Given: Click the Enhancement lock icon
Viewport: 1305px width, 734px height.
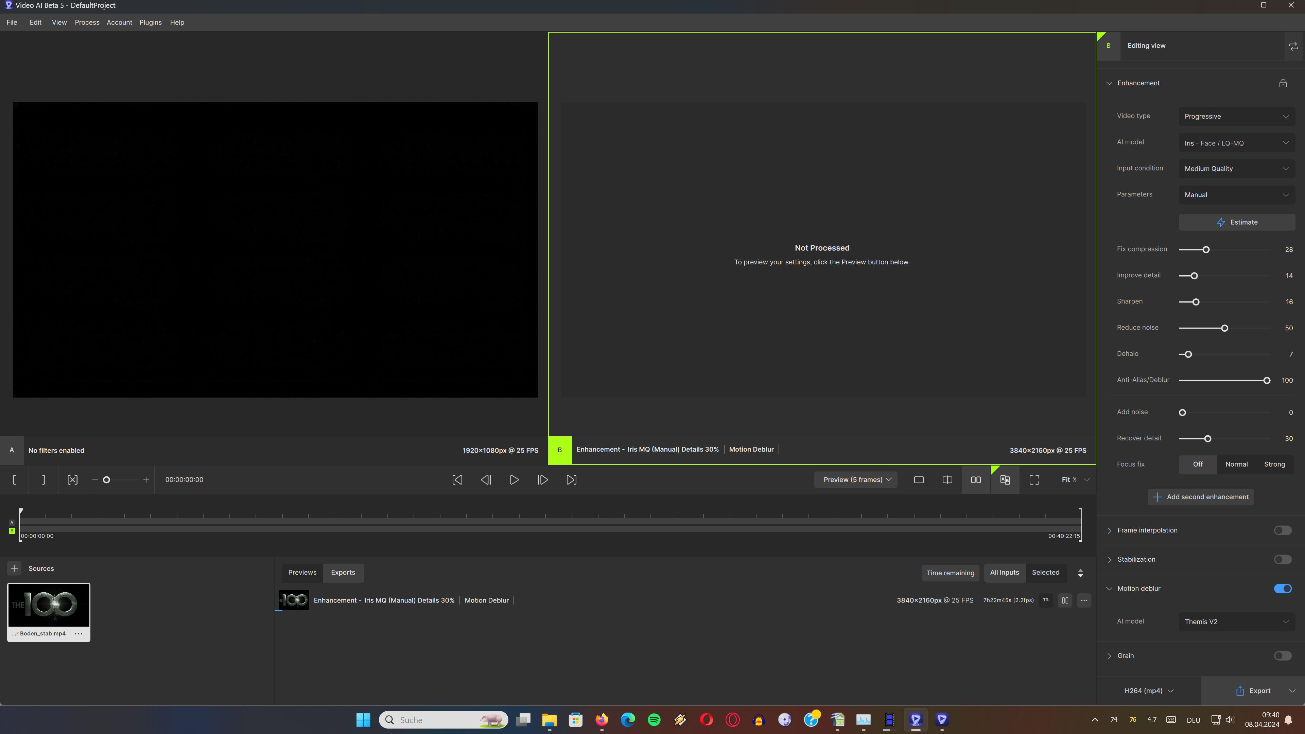Looking at the screenshot, I should 1283,83.
